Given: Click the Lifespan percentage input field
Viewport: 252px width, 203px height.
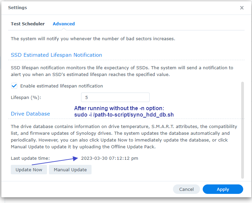Looking at the screenshot, I should tap(115, 97).
